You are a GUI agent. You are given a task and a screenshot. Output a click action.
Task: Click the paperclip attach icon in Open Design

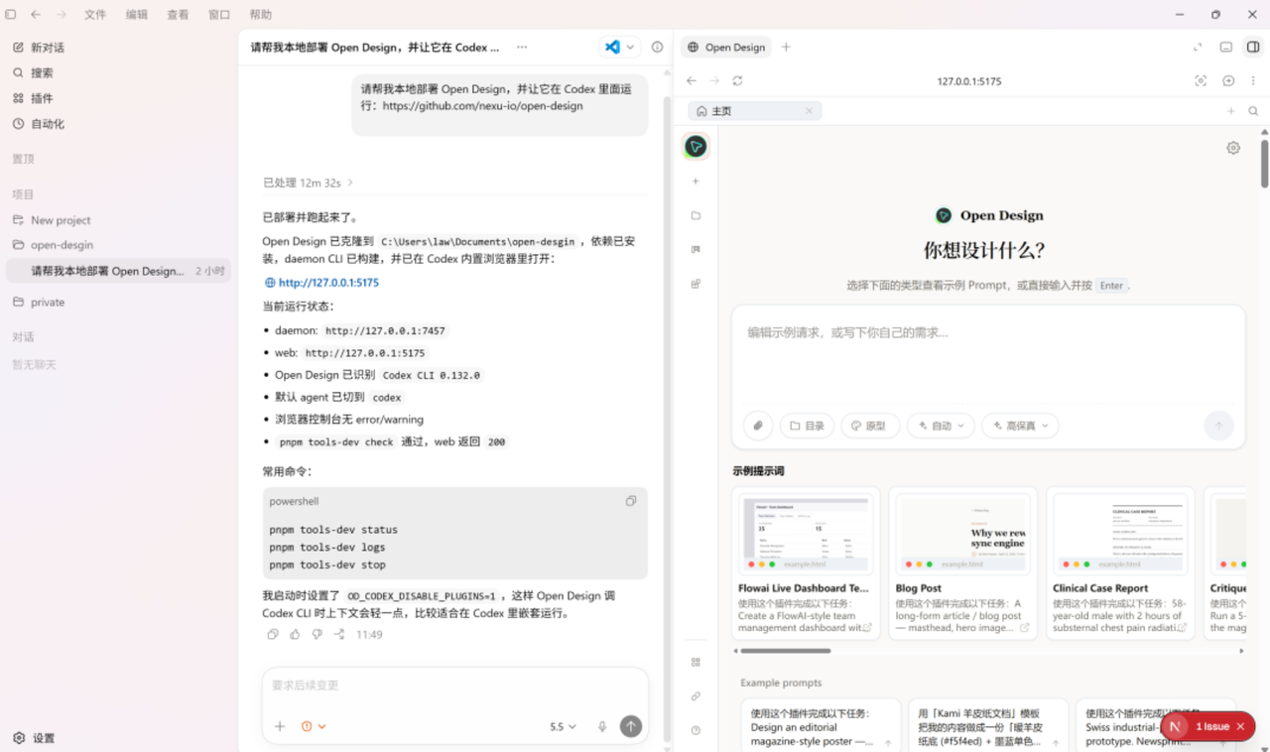coord(758,426)
